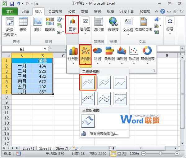Click the Screenshot icon in illustrations group

[x=60, y=32]
